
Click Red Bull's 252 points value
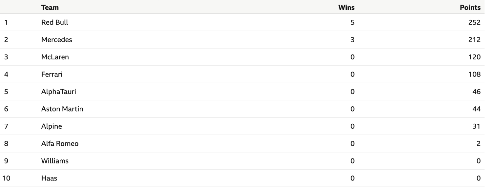pos(475,23)
